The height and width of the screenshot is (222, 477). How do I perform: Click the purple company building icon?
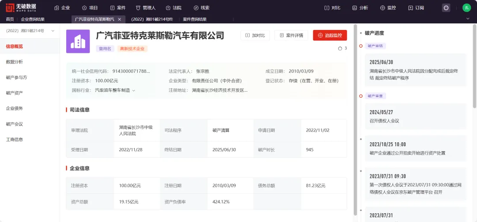click(78, 41)
